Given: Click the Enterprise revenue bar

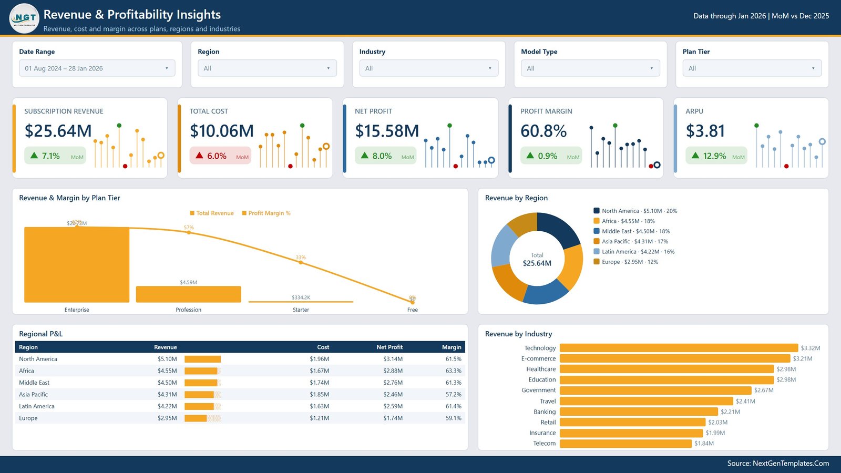Looking at the screenshot, I should point(77,264).
